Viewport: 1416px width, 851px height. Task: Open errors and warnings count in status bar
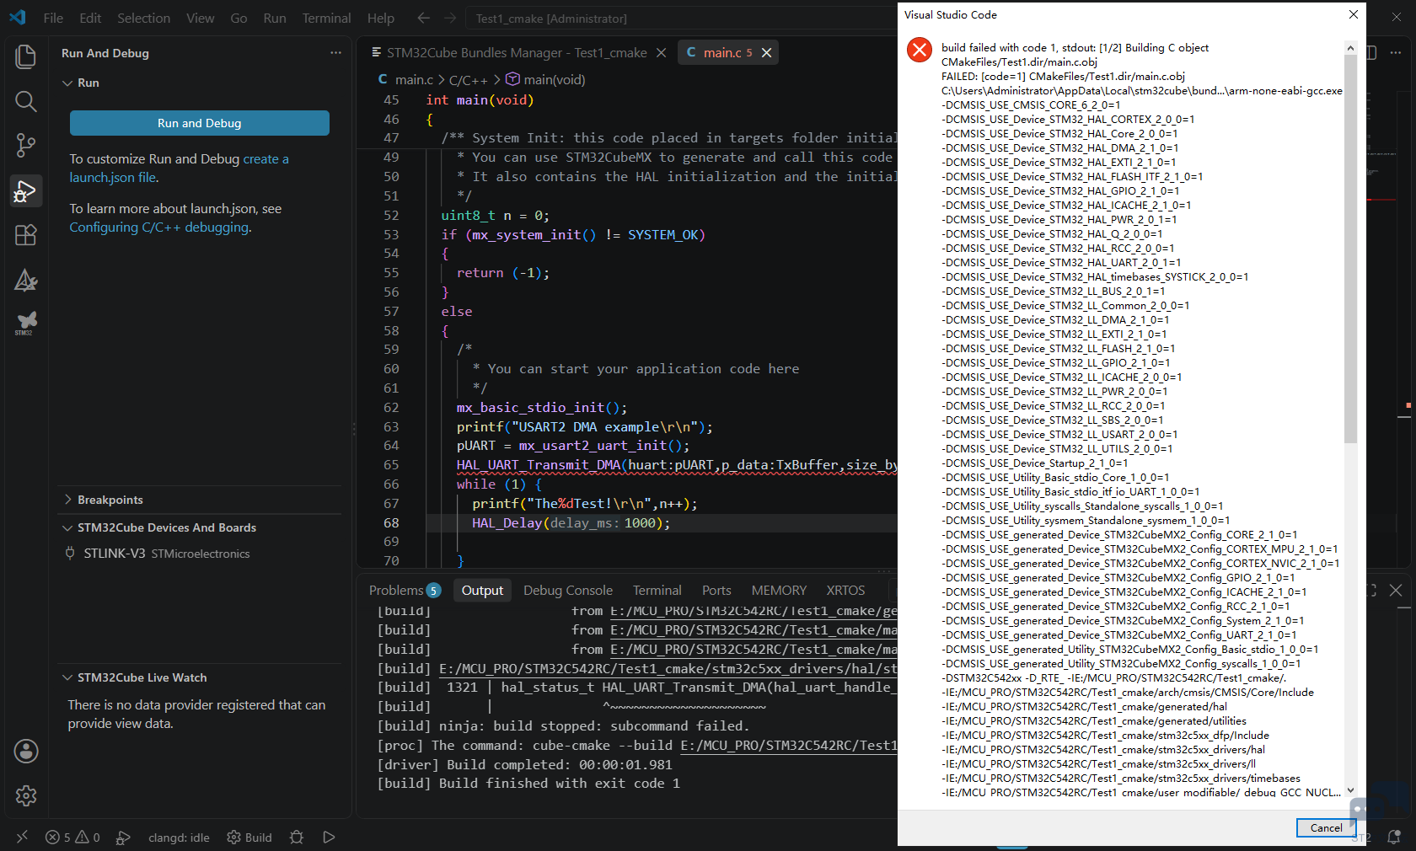[x=72, y=837]
